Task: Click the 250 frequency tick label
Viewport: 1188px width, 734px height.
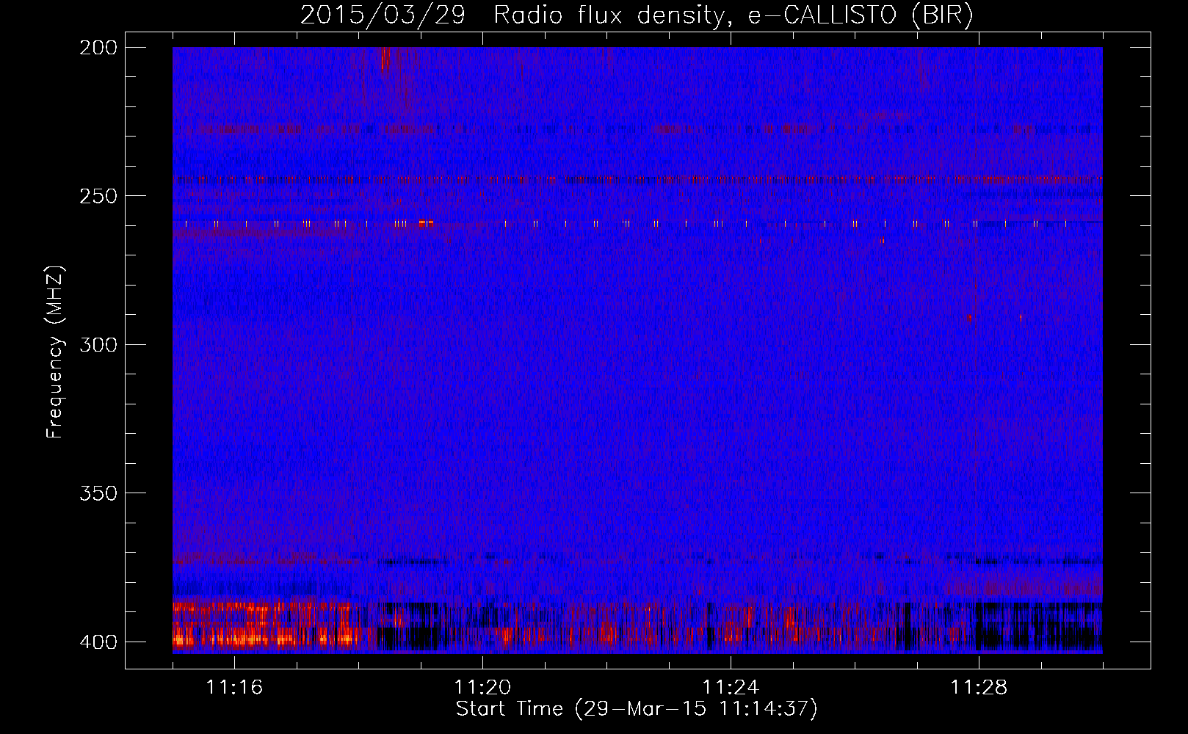Action: tap(98, 196)
